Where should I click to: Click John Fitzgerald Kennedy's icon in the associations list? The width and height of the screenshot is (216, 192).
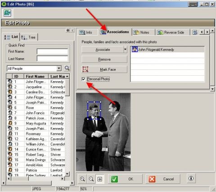click(135, 49)
